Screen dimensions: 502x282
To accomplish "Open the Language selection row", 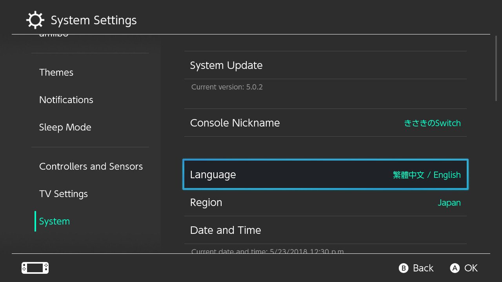I will [x=325, y=175].
